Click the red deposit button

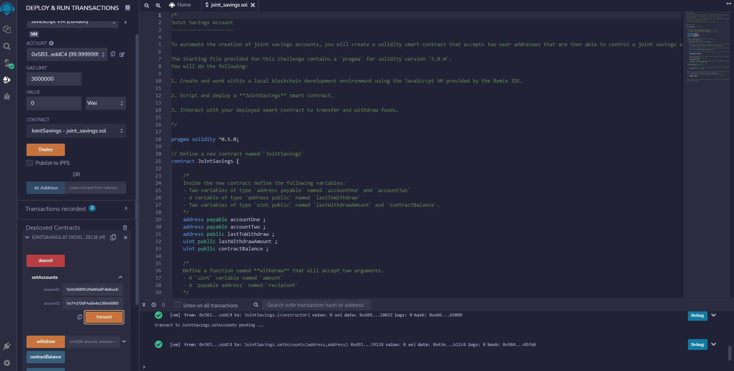(46, 260)
